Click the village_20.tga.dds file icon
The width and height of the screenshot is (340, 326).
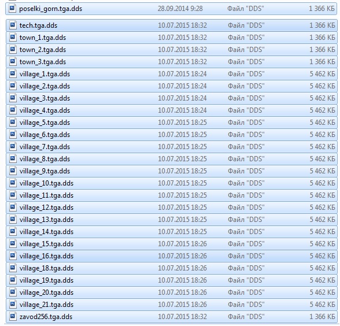pos(13,292)
